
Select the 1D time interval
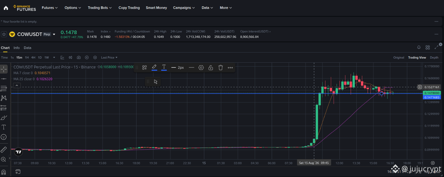(x=40, y=58)
